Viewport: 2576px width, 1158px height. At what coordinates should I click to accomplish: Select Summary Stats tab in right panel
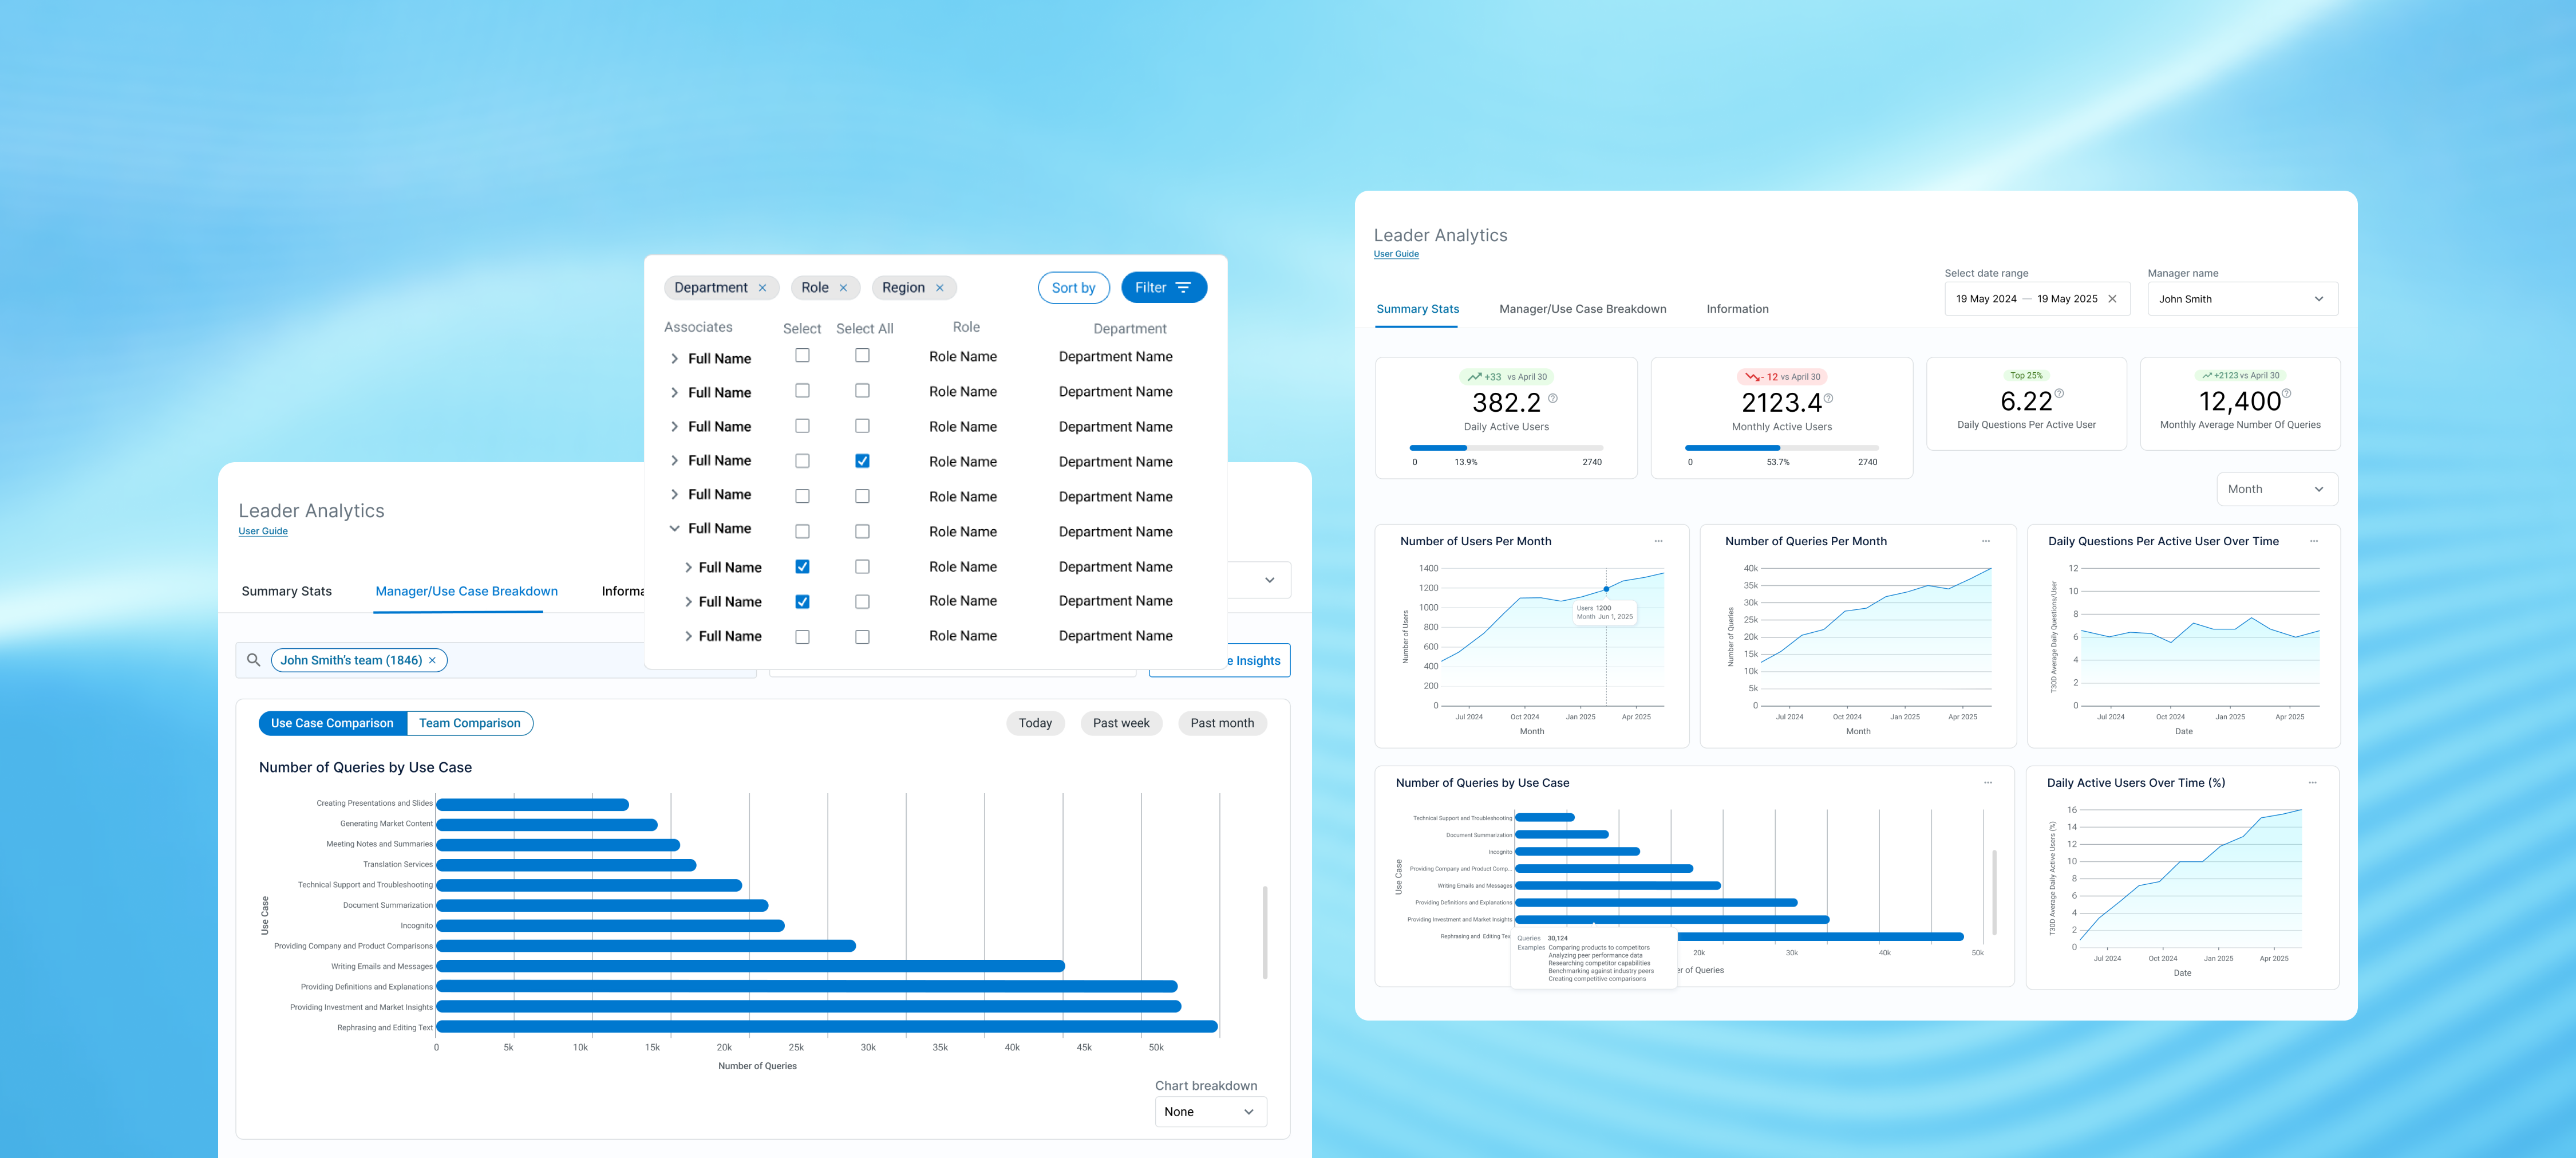1417,309
